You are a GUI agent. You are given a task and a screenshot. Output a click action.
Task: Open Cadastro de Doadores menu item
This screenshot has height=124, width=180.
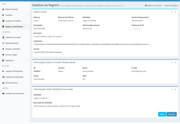pos(14,71)
